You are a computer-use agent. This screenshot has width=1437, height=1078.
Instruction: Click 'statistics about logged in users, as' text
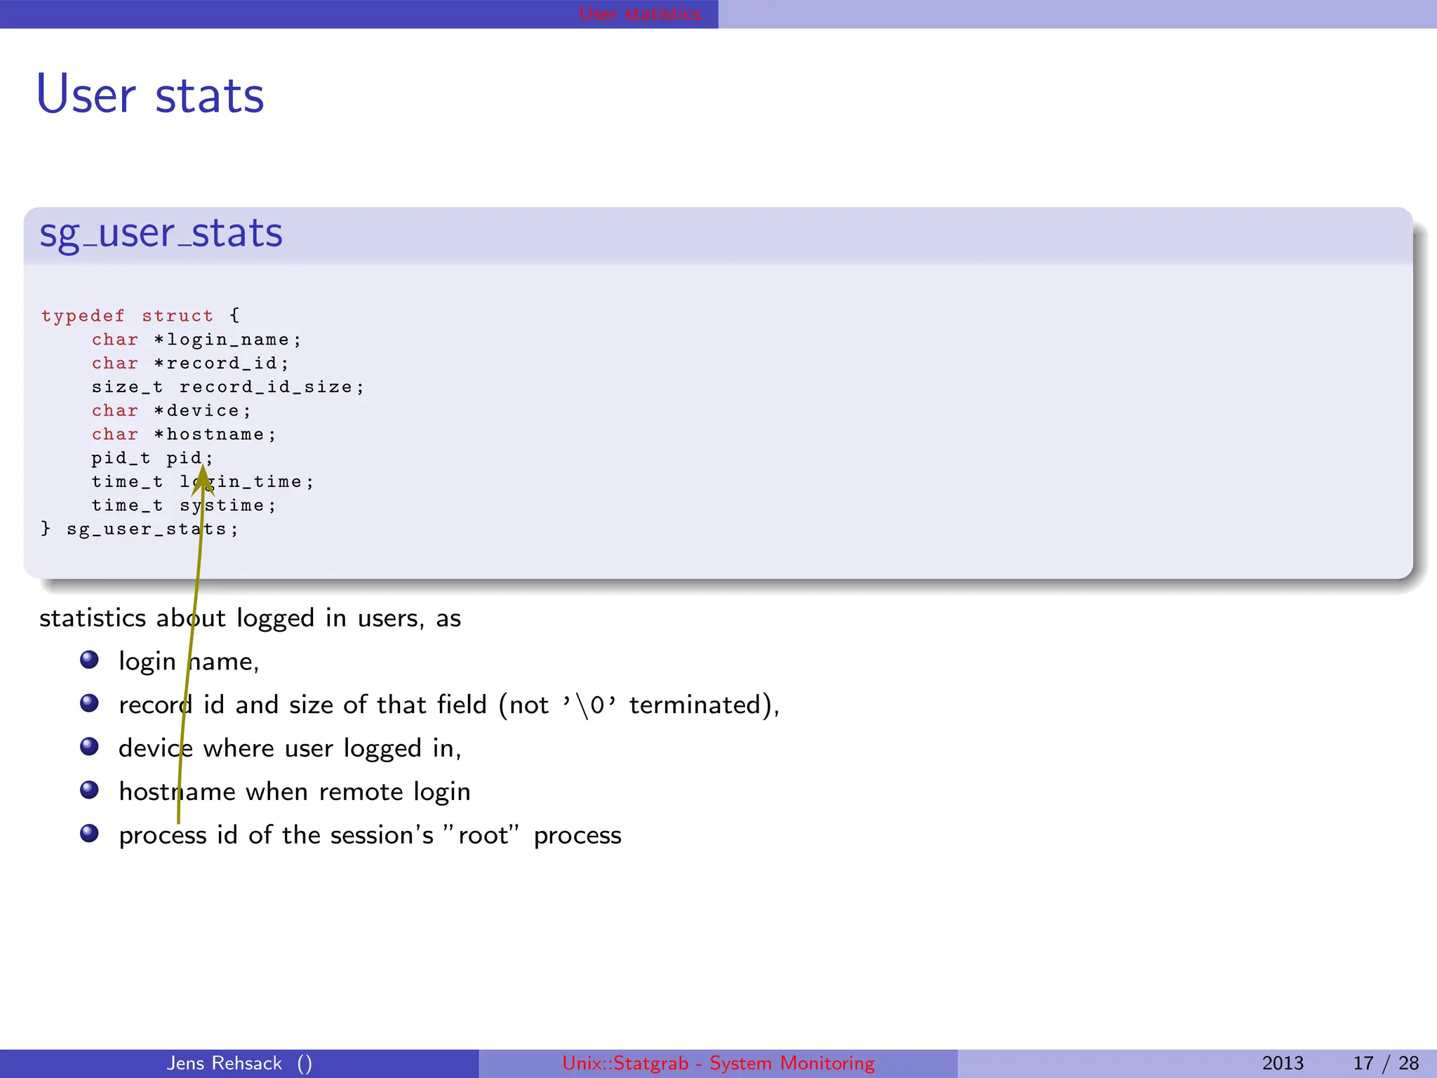(x=250, y=618)
